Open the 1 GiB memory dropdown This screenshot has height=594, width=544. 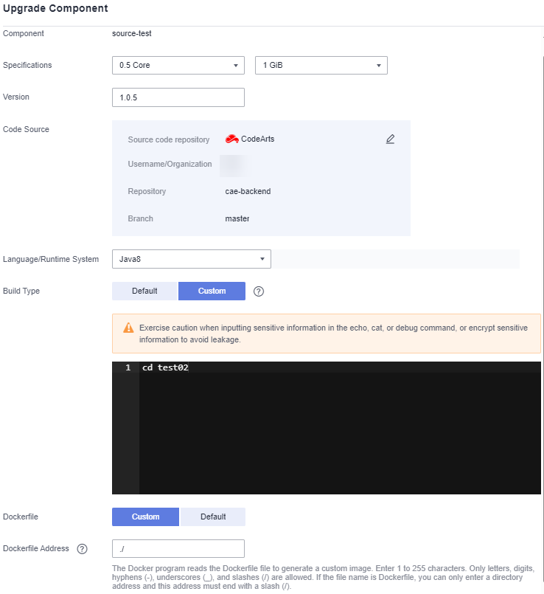coord(321,65)
